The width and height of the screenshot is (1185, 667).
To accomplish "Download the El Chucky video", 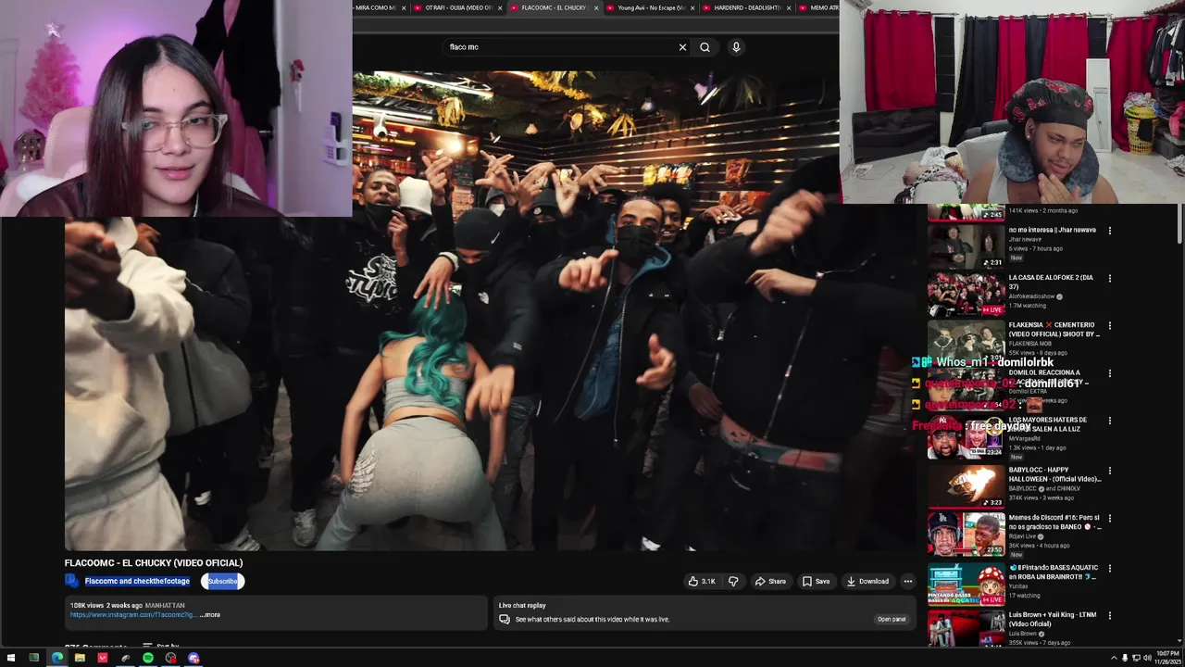I will 867,582.
